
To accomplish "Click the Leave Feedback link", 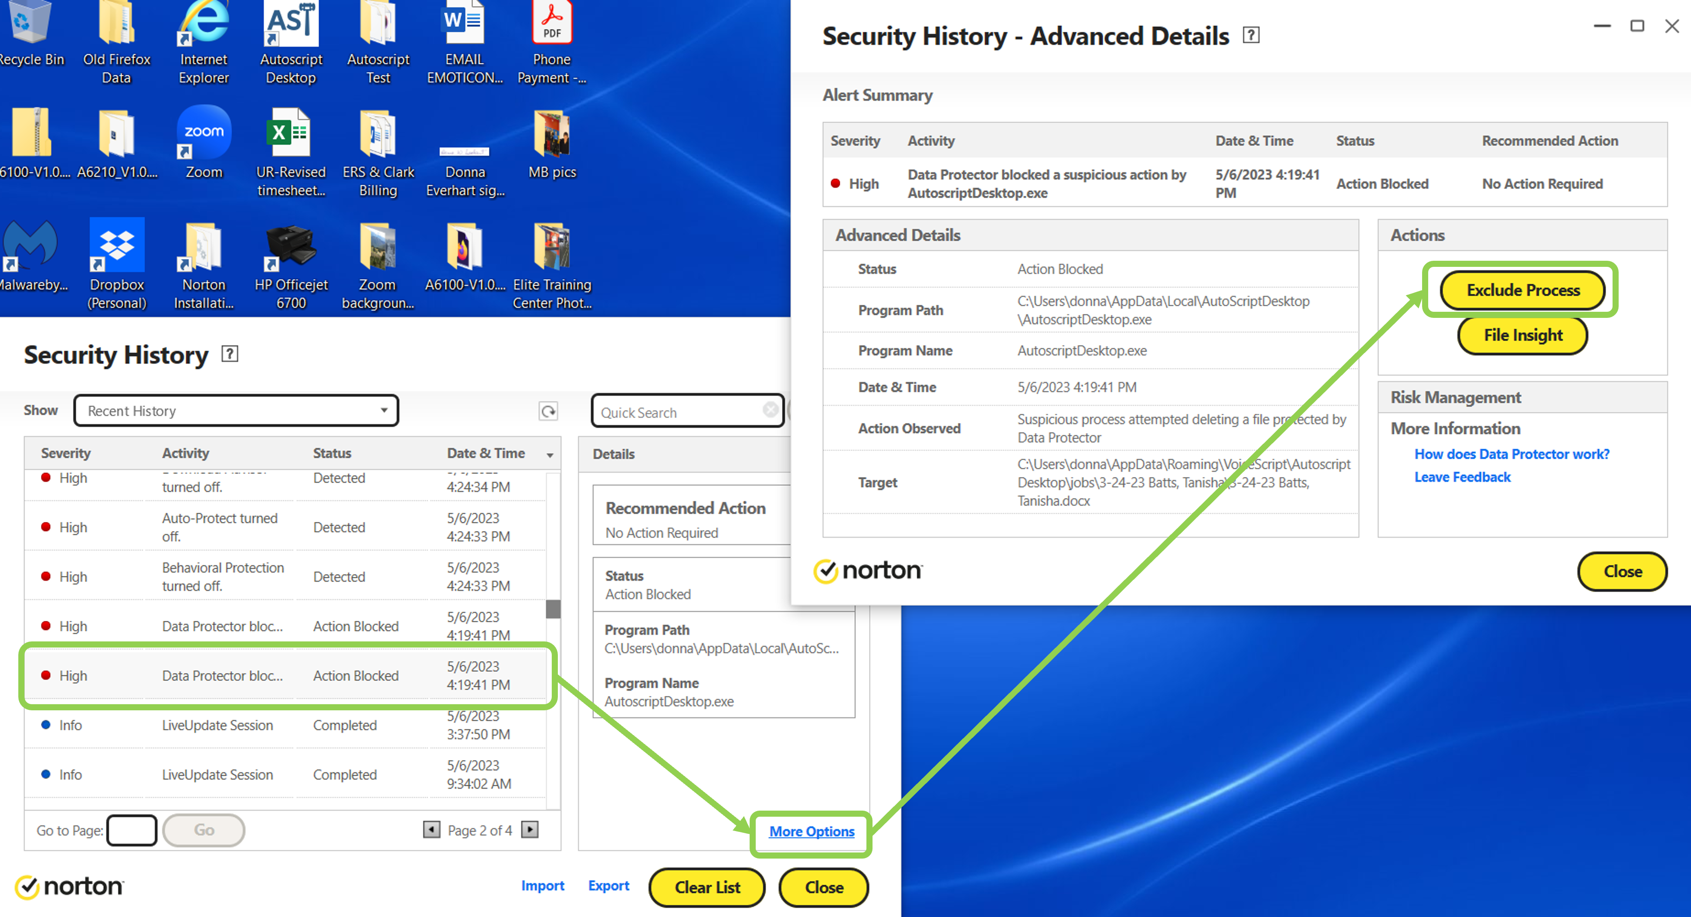I will 1463,477.
